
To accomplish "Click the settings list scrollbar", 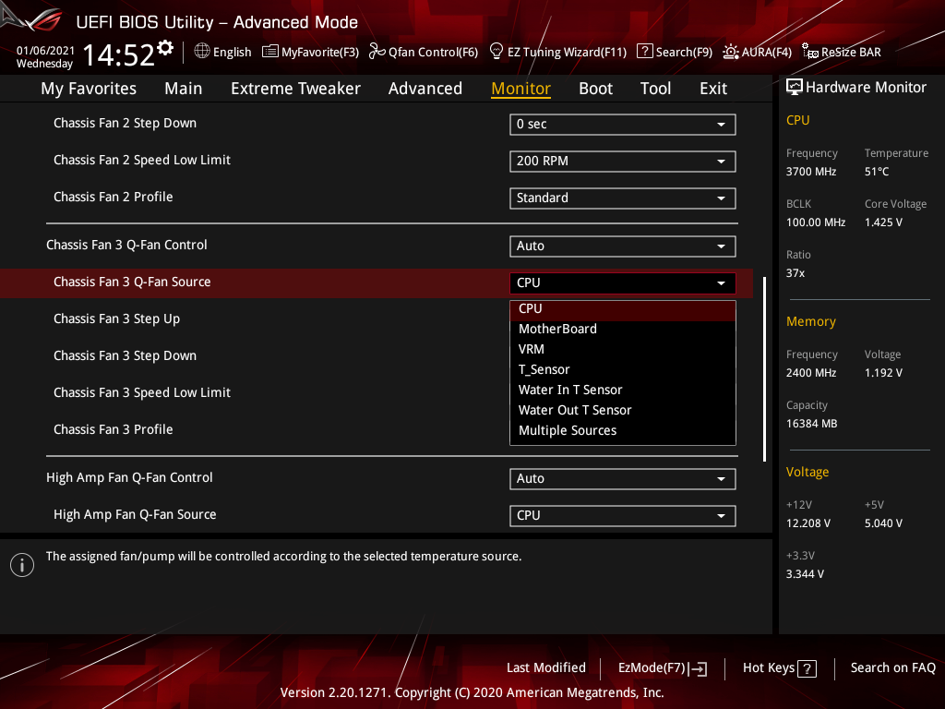I will (764, 369).
